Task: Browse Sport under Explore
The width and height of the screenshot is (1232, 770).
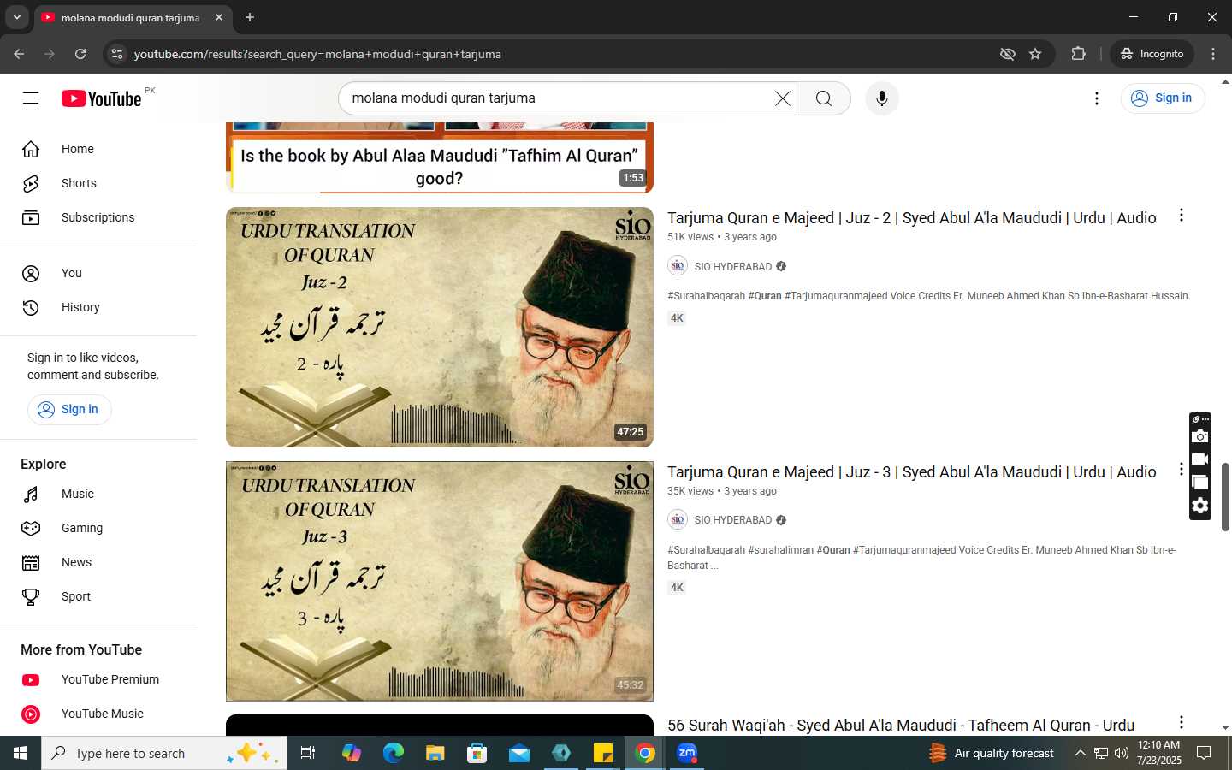Action: pos(98,596)
